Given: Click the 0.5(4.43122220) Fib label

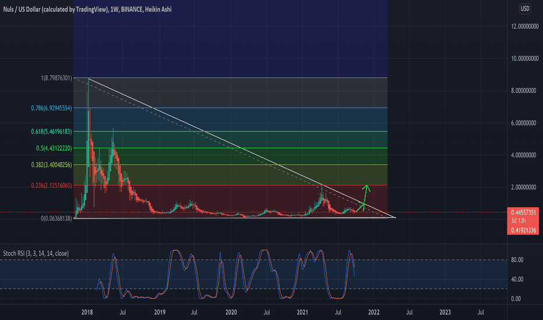Looking at the screenshot, I should point(54,148).
